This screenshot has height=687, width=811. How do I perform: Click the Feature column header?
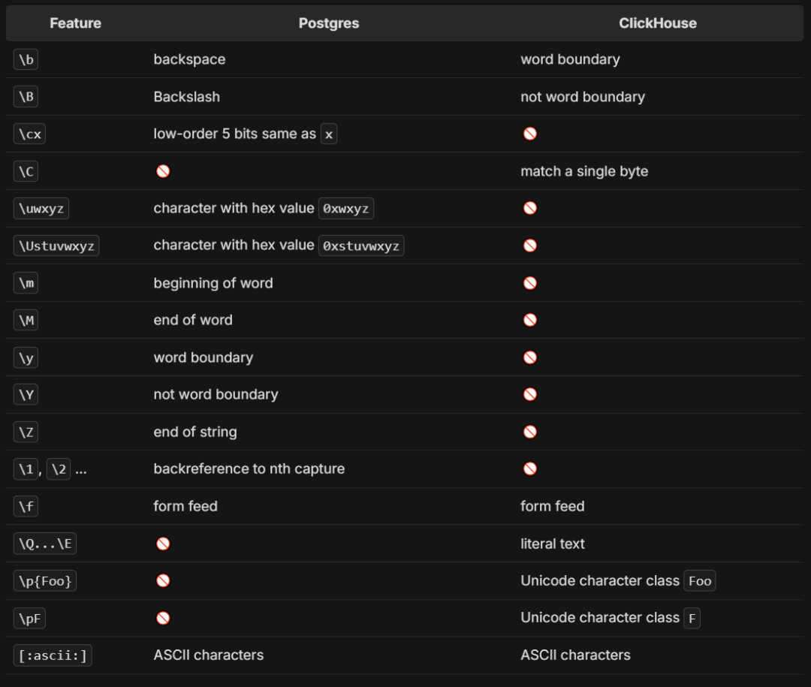pos(76,23)
